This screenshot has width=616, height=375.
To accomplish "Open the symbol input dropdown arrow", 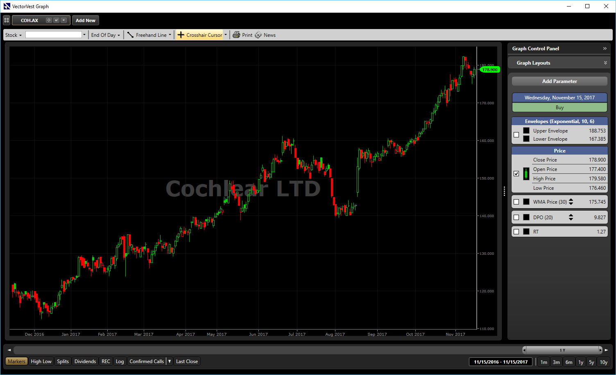I will click(84, 35).
